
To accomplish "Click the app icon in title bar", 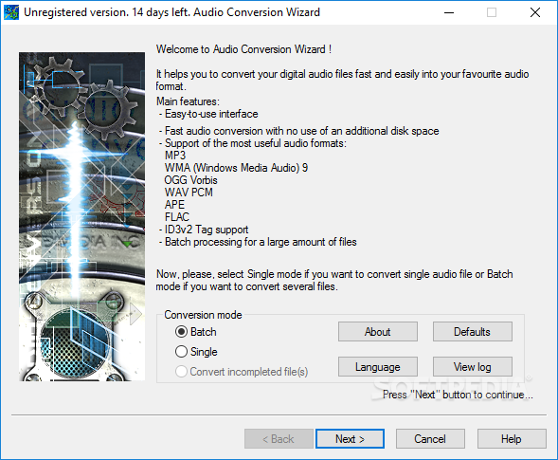I will click(x=11, y=12).
